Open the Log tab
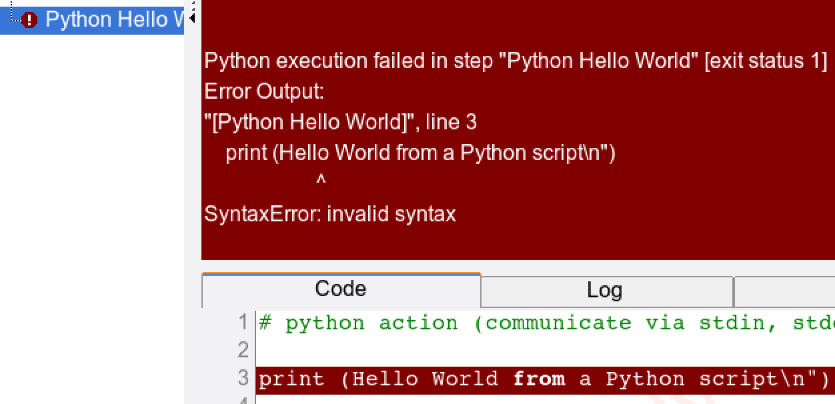This screenshot has height=404, width=835. click(x=604, y=291)
